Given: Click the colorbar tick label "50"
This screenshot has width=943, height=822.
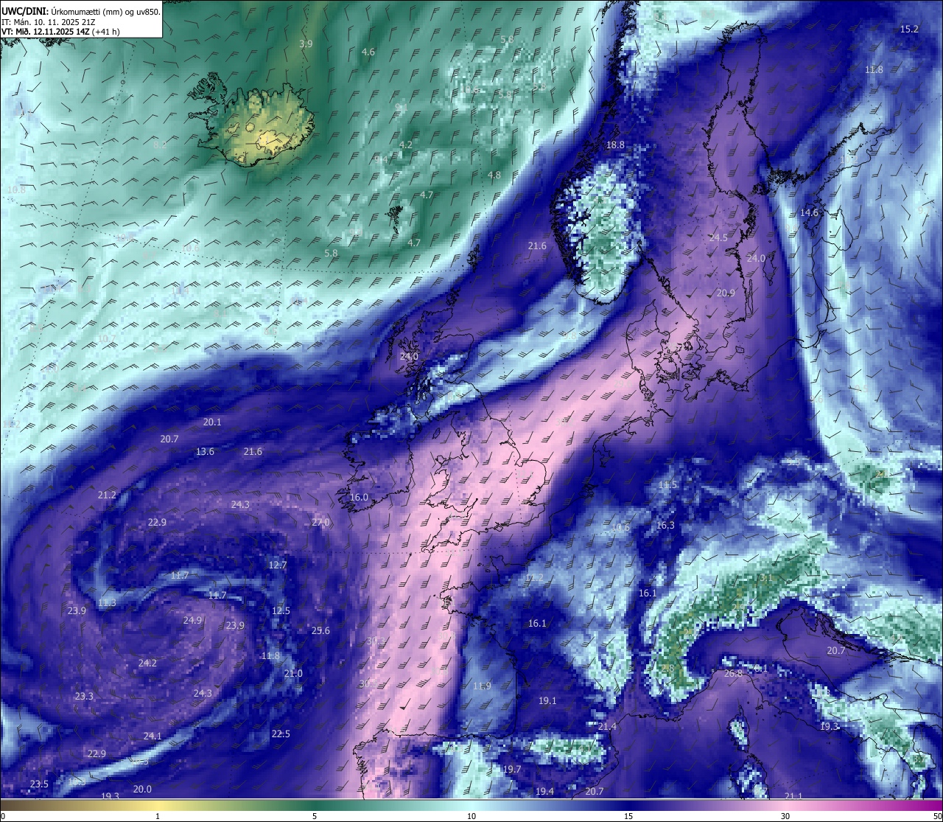Looking at the screenshot, I should [937, 815].
